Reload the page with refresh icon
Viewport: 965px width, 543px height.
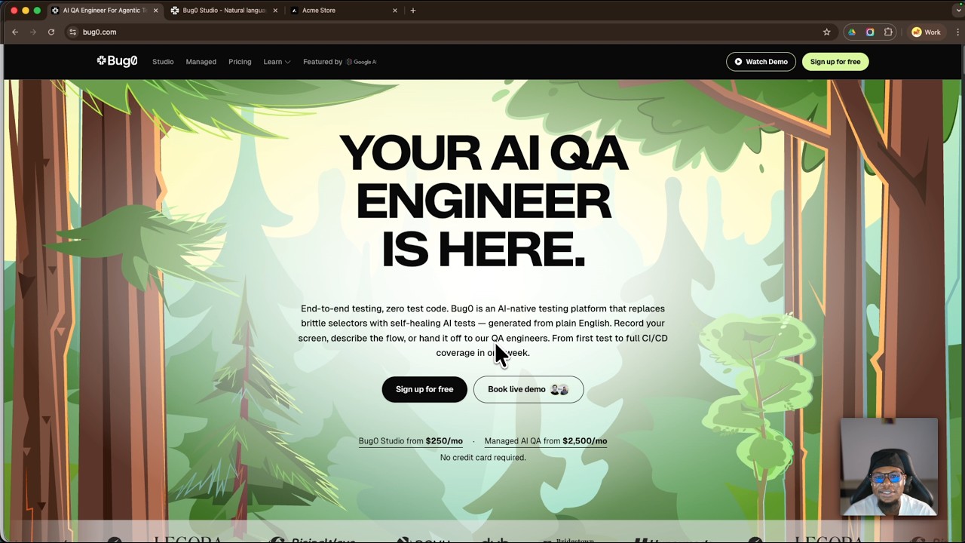pyautogui.click(x=51, y=32)
